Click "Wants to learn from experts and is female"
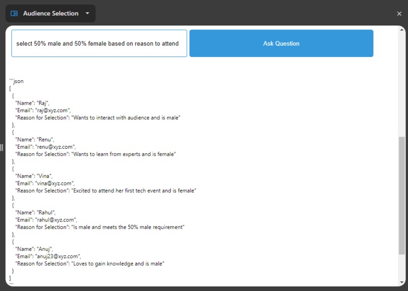Screen dimensions: 408x291 tap(124, 154)
